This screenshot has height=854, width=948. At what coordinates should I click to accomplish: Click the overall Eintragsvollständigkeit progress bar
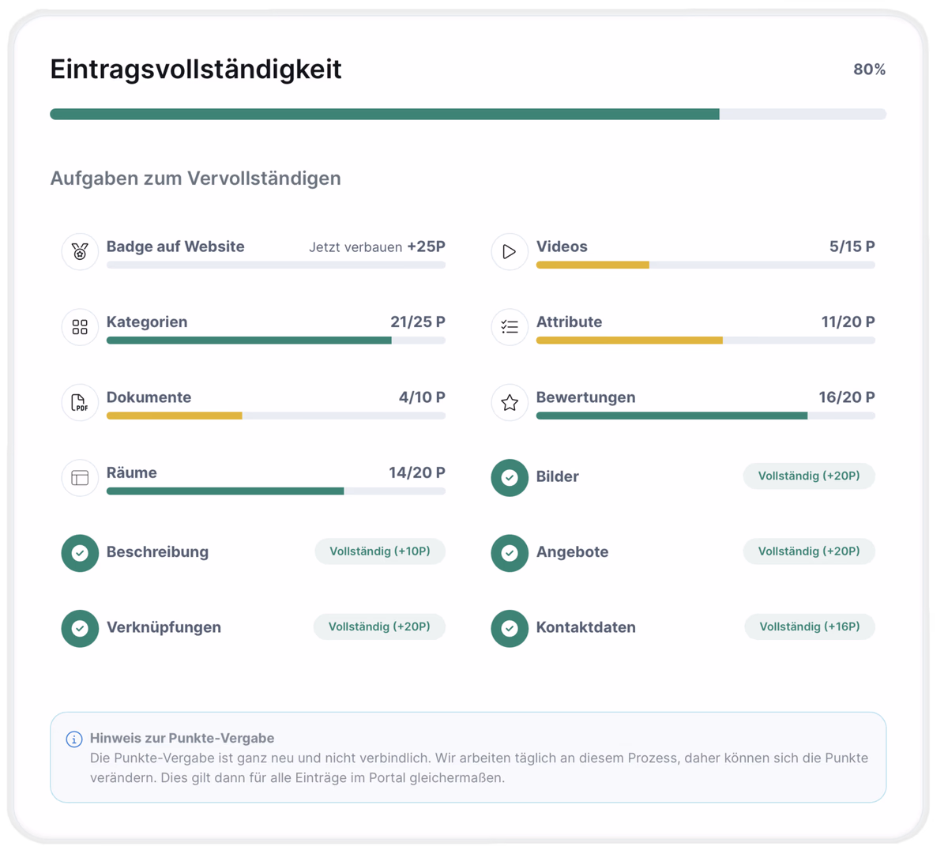pos(468,115)
